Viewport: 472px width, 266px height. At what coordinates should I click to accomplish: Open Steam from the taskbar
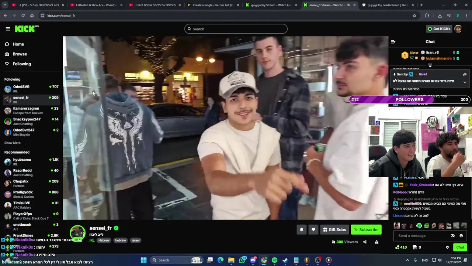click(285, 260)
